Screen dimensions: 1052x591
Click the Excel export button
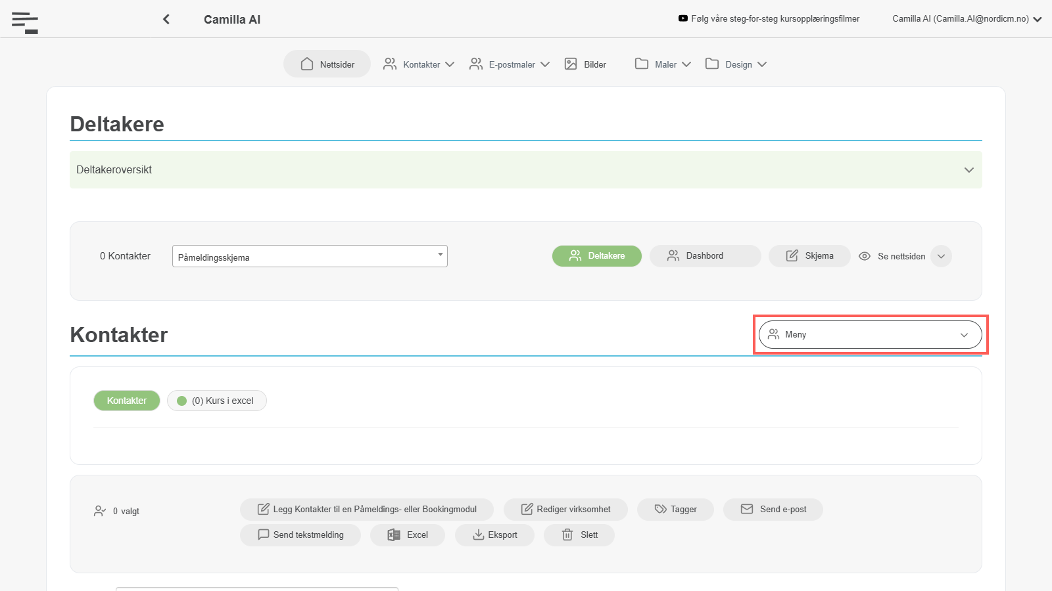(408, 535)
